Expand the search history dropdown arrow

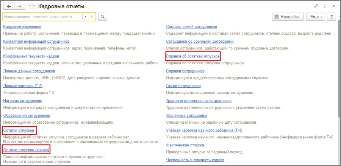coord(86,17)
